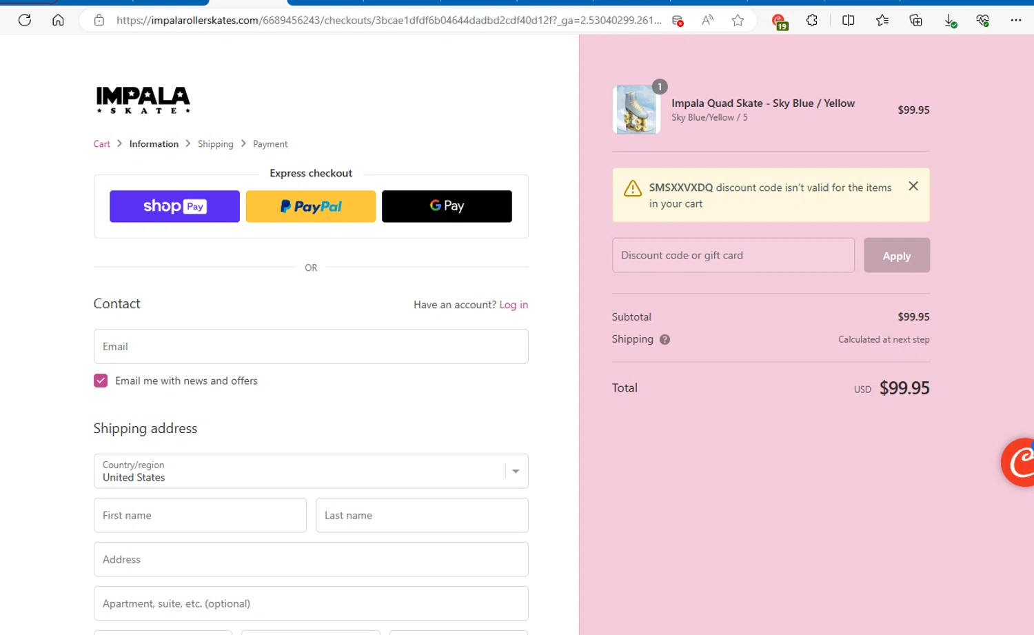Toggle split screen view icon
Image resolution: width=1034 pixels, height=635 pixels.
click(x=849, y=20)
